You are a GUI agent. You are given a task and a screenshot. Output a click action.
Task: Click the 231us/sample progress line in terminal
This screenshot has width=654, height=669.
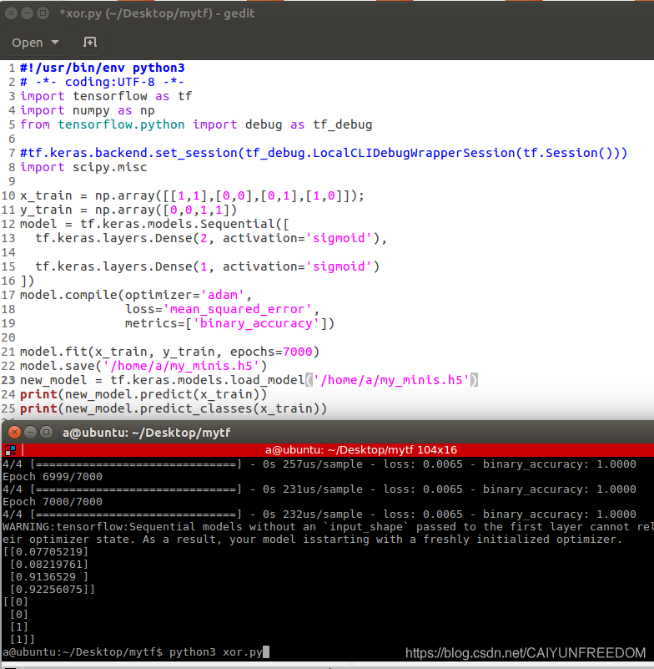coord(319,489)
